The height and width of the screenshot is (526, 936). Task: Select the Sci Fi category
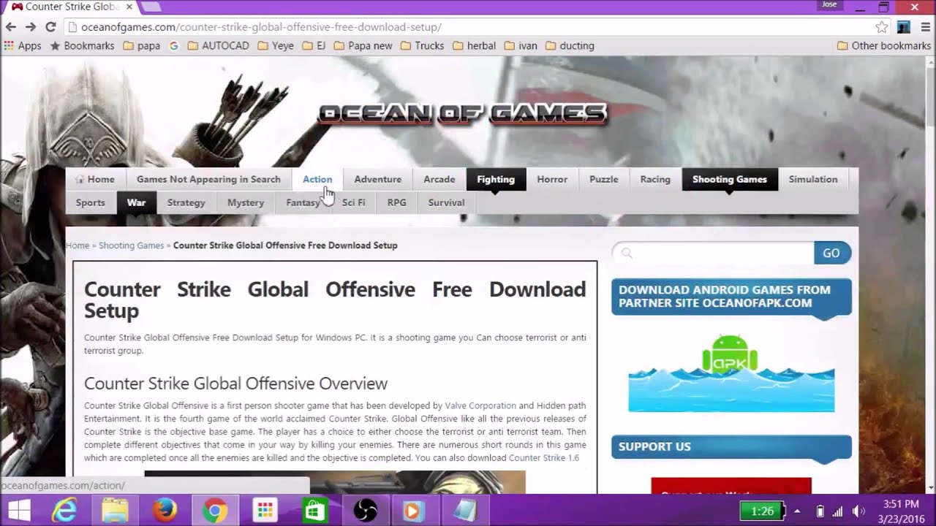(353, 202)
